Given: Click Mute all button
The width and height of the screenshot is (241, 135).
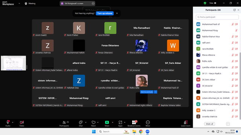Looking at the screenshot, I should (x=209, y=124).
